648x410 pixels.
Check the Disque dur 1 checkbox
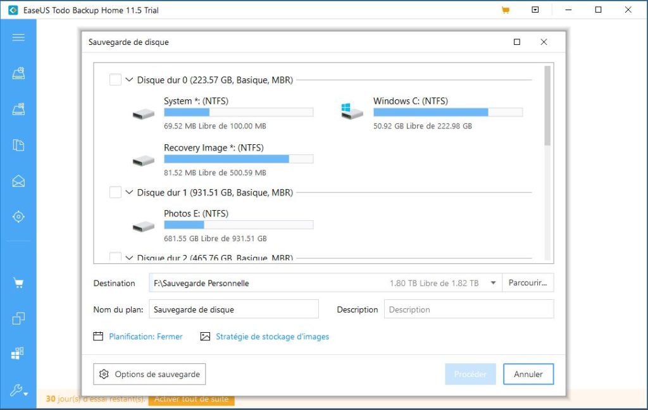[115, 192]
